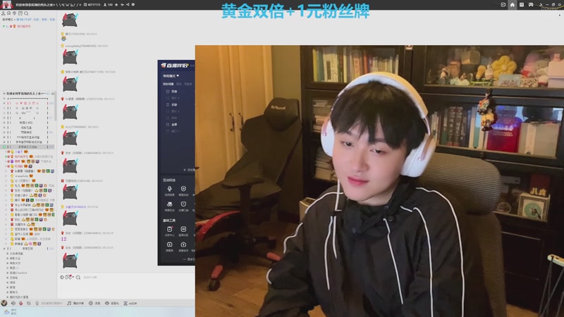Click the home tab icon in top-right bar
564x317 pixels.
pos(513,5)
